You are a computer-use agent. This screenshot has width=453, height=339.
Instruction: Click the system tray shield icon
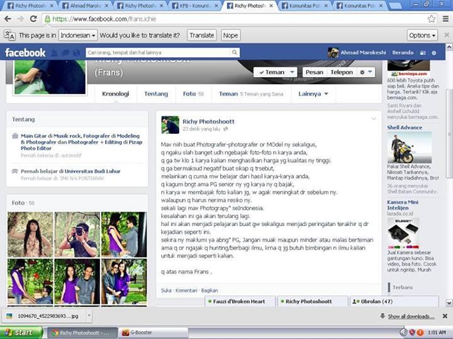coord(412,333)
